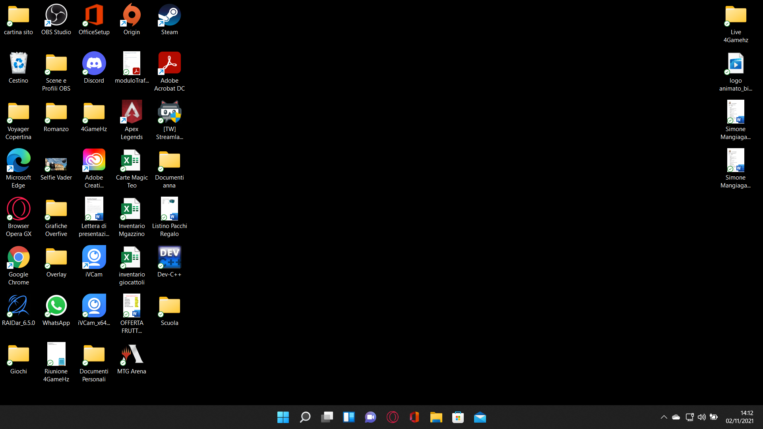Select the OfficeSetup desktop icon
763x429 pixels.
(x=94, y=20)
